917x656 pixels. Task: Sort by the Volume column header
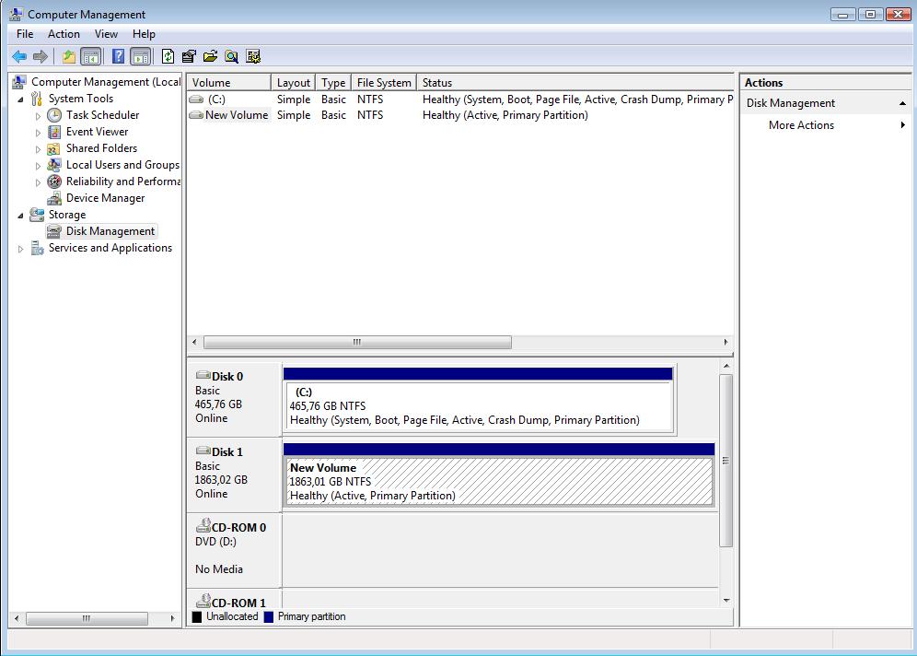coord(229,83)
